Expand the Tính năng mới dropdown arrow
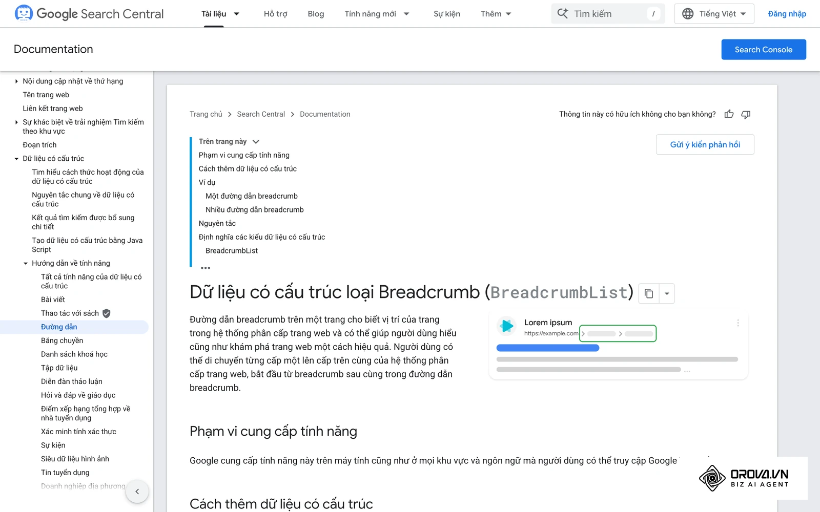Viewport: 820px width, 512px height. tap(406, 14)
